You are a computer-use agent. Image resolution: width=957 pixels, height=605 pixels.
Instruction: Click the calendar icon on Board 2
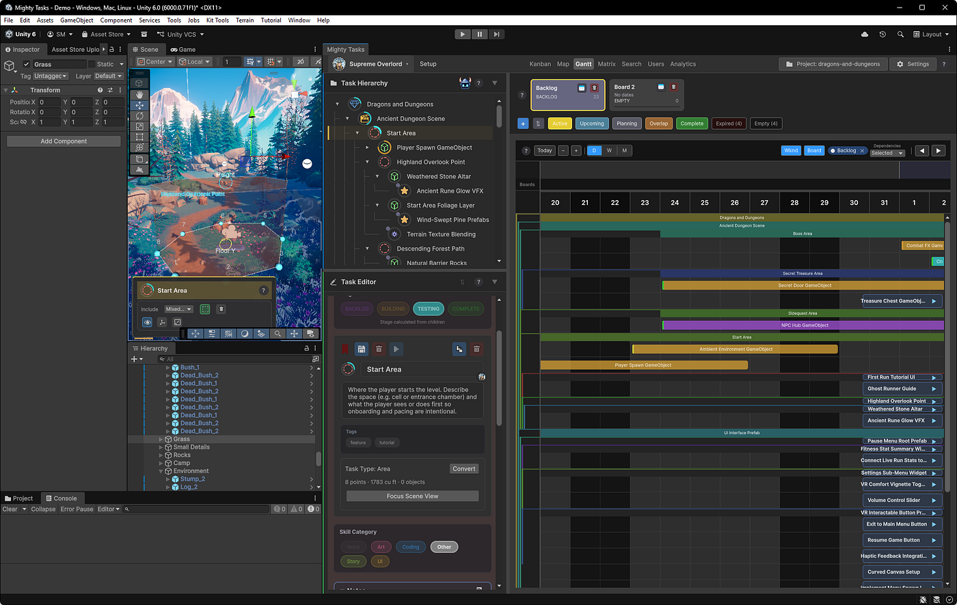(x=661, y=87)
